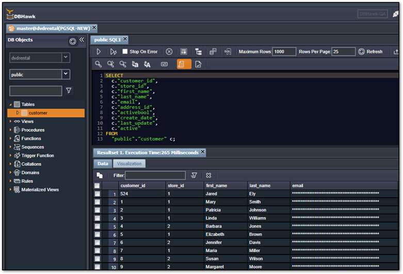
Task: Switch to the Visualization tab
Action: (x=129, y=163)
